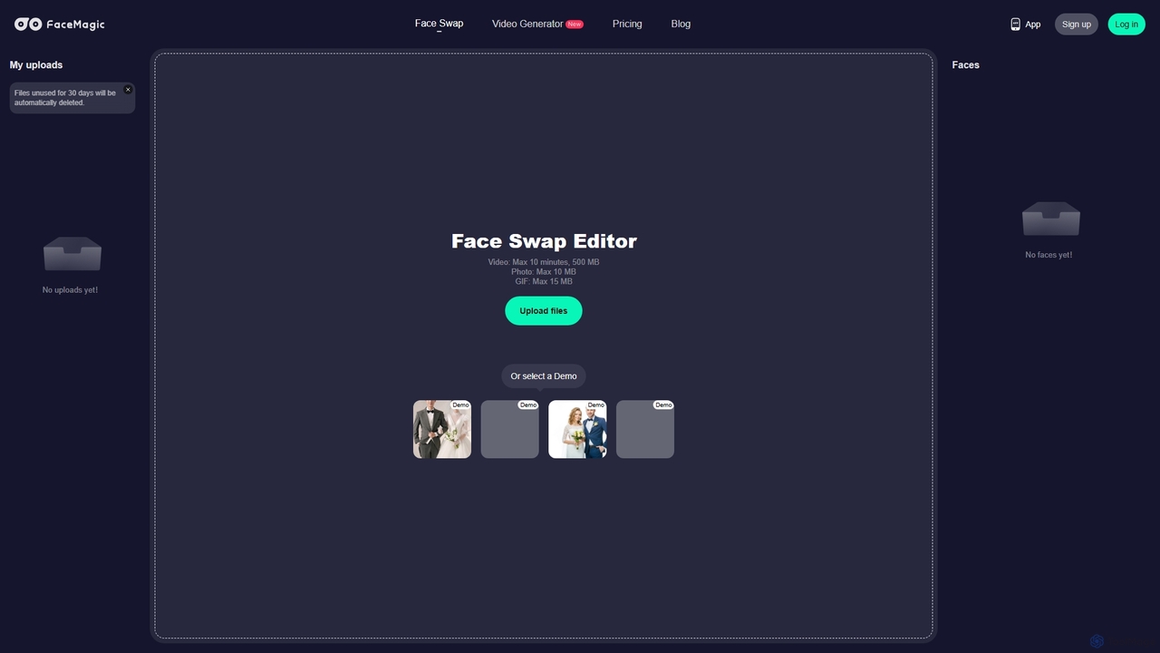Click the 'Faces' panel heading
The height and width of the screenshot is (653, 1160).
[x=965, y=65]
